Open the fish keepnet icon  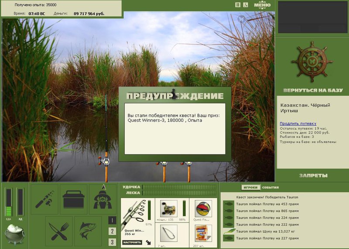(88, 231)
